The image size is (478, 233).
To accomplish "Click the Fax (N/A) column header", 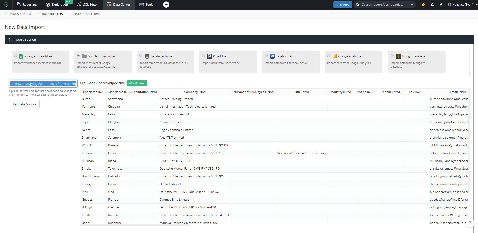I will (x=416, y=92).
